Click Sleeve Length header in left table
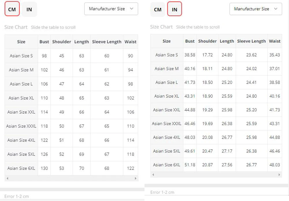The width and height of the screenshot is (289, 201). (x=107, y=42)
